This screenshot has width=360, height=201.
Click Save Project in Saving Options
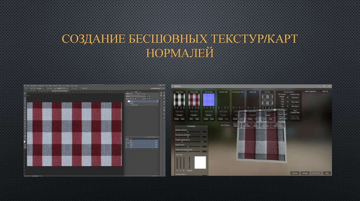coord(283,114)
